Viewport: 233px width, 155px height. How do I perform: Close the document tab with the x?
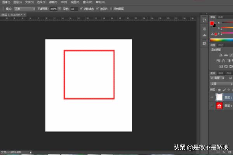(x=24, y=15)
